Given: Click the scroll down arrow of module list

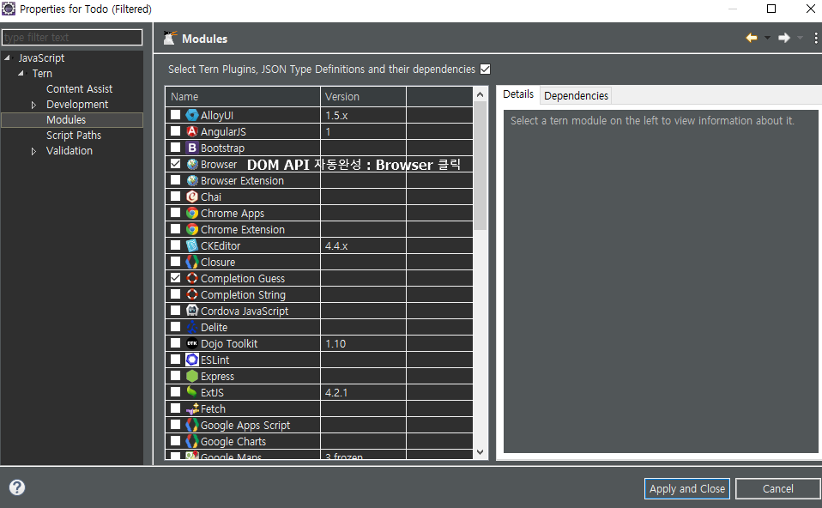Looking at the screenshot, I should pos(480,452).
